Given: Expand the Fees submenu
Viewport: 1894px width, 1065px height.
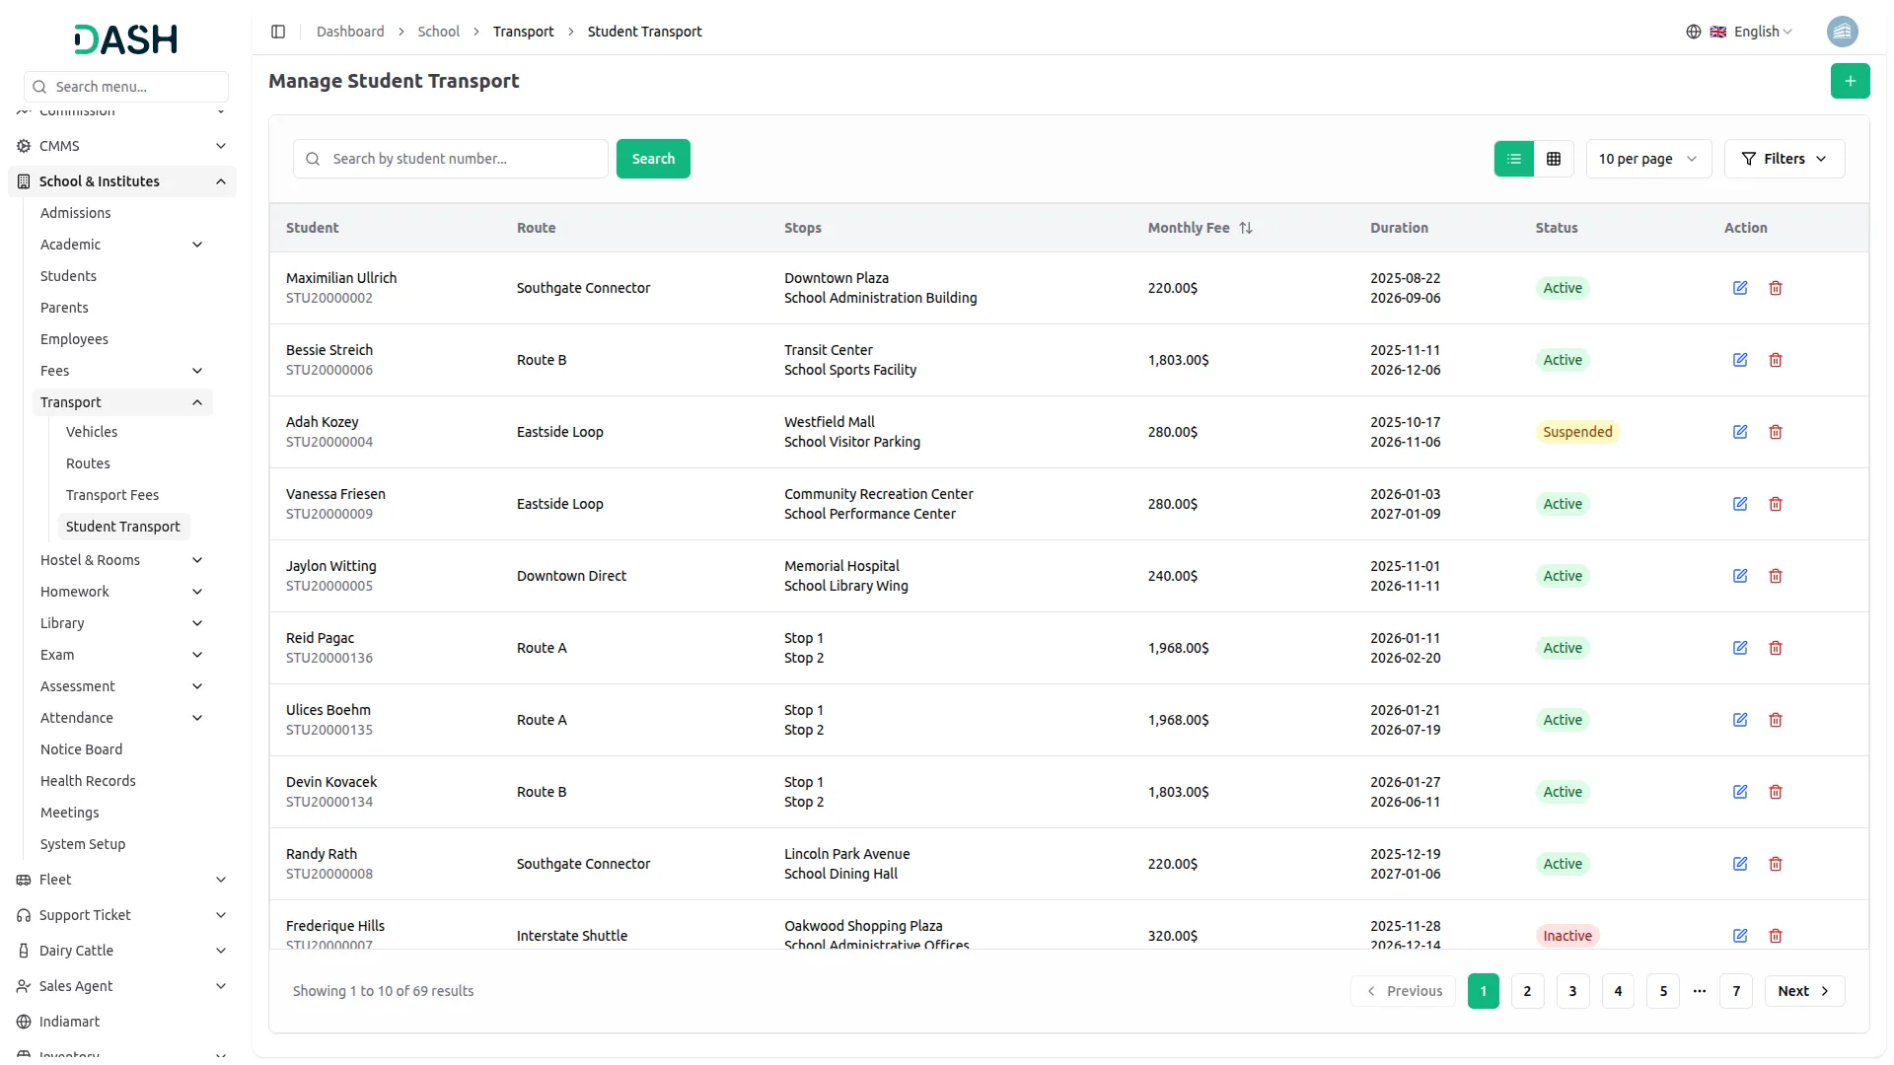Looking at the screenshot, I should click(122, 371).
